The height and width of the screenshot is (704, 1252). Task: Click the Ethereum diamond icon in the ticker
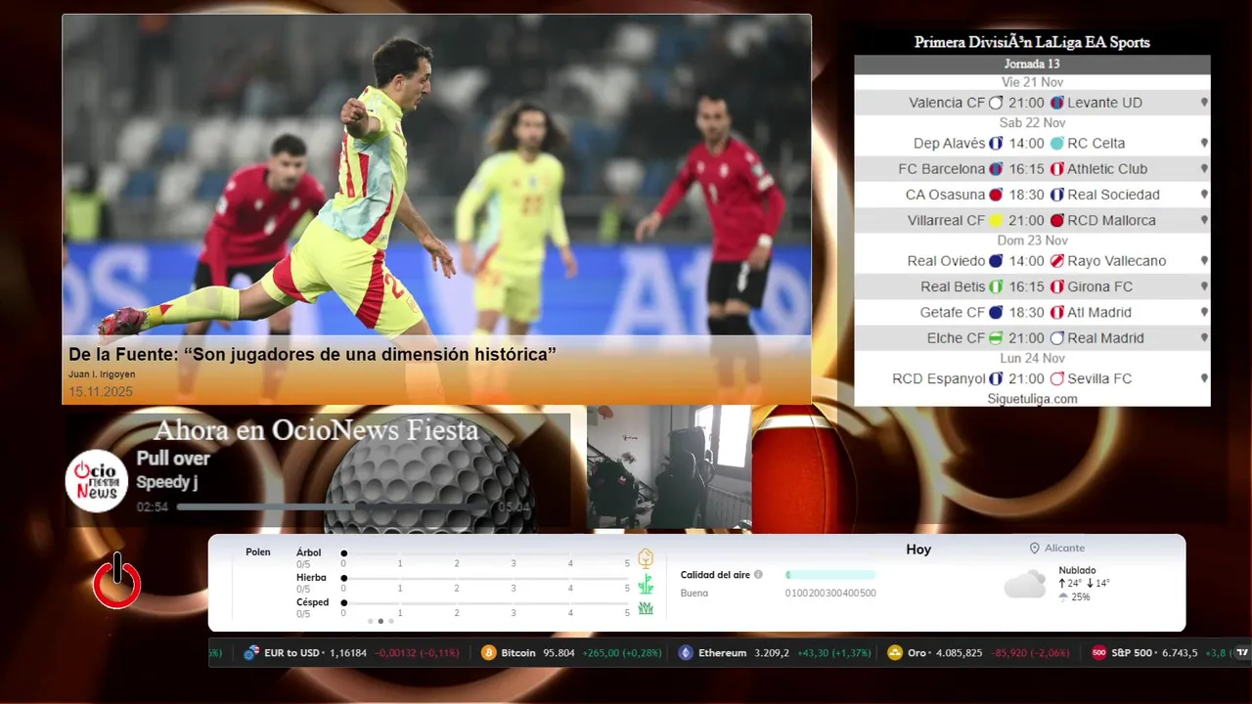(x=686, y=653)
